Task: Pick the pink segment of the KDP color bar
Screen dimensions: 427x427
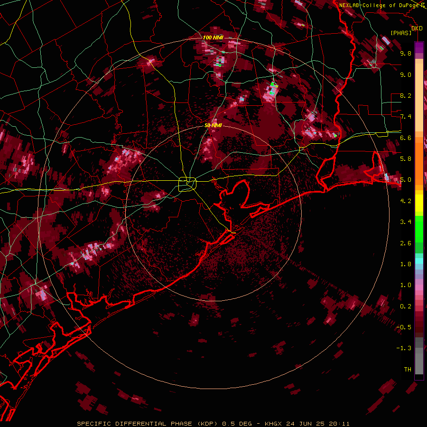Action: (x=419, y=288)
